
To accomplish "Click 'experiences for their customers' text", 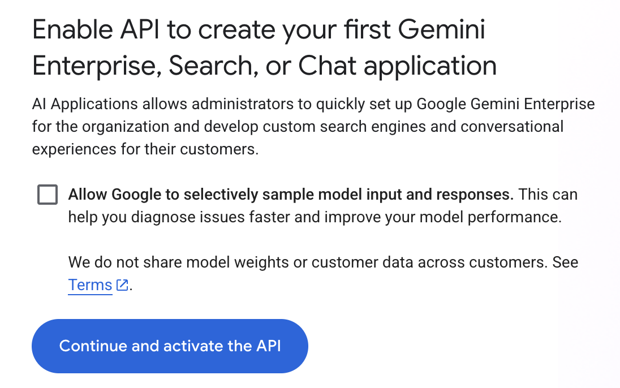I will click(144, 149).
